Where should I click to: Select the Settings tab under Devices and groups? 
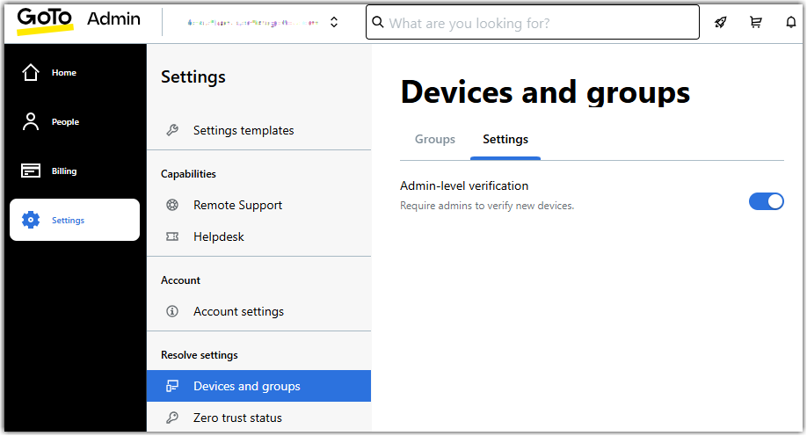coord(505,140)
